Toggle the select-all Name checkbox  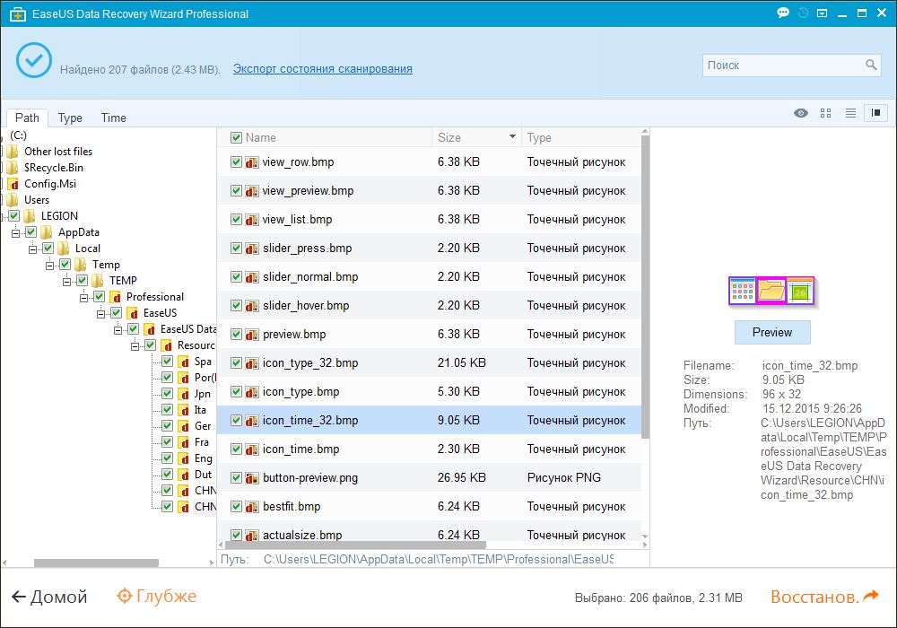(236, 138)
